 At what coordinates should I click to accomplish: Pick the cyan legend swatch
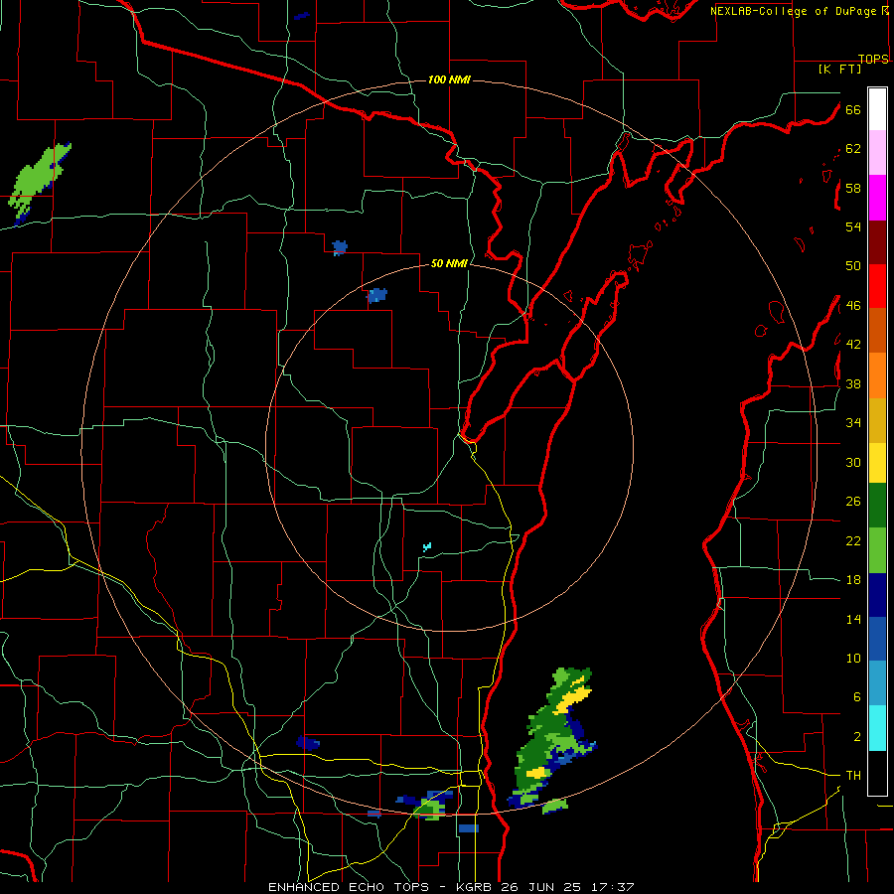877,728
